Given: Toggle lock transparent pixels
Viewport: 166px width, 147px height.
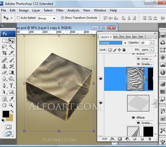Looking at the screenshot, I should (x=110, y=50).
